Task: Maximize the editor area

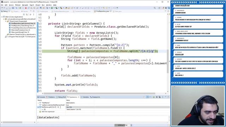Action: click(168, 11)
